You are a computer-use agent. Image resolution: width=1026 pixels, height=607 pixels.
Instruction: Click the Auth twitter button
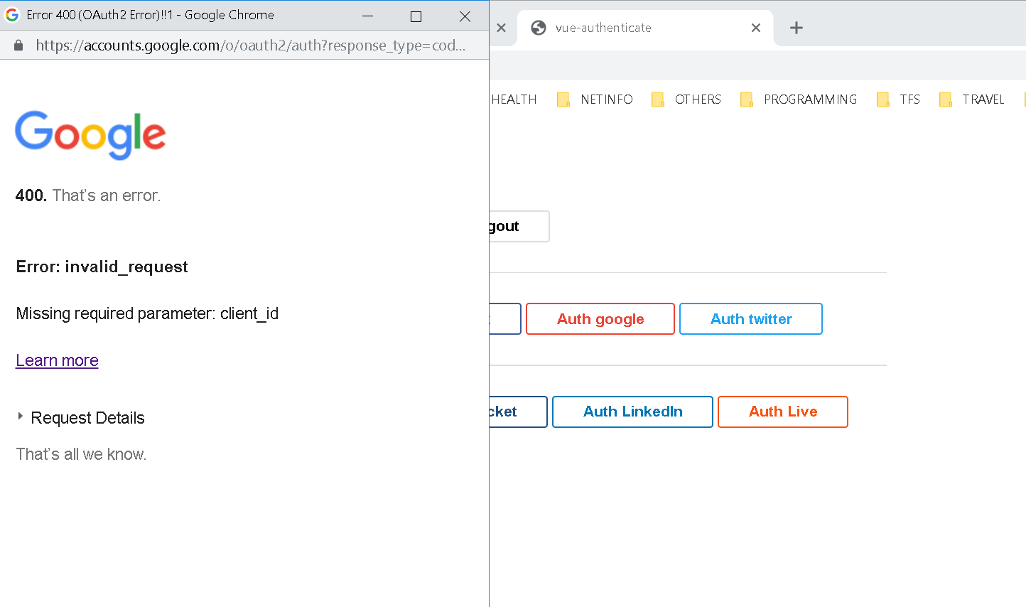[x=750, y=318]
